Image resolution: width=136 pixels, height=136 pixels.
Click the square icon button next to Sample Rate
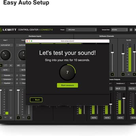(131, 30)
